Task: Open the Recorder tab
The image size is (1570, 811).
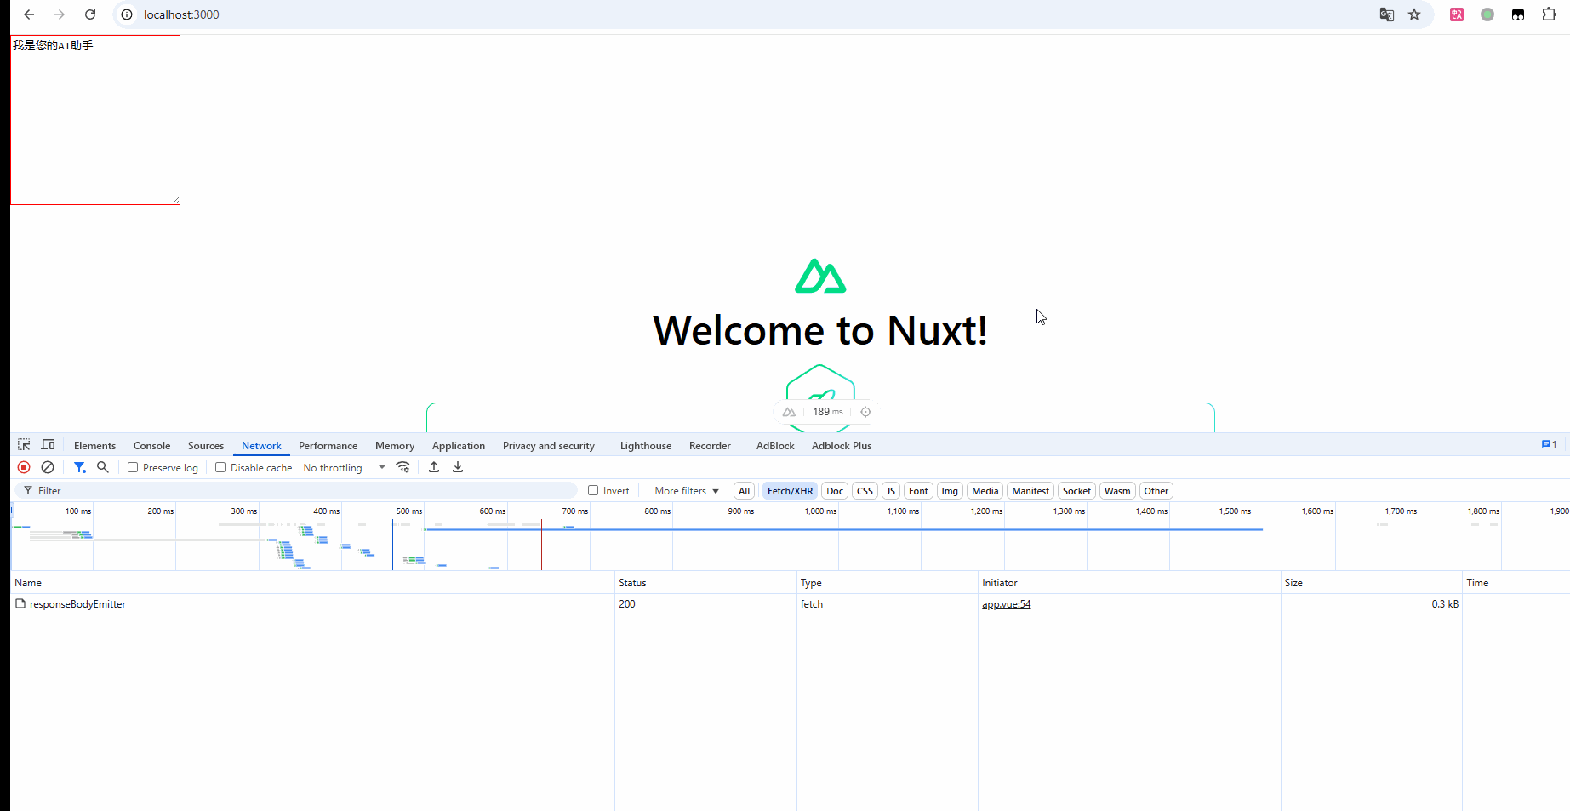Action: pos(710,446)
